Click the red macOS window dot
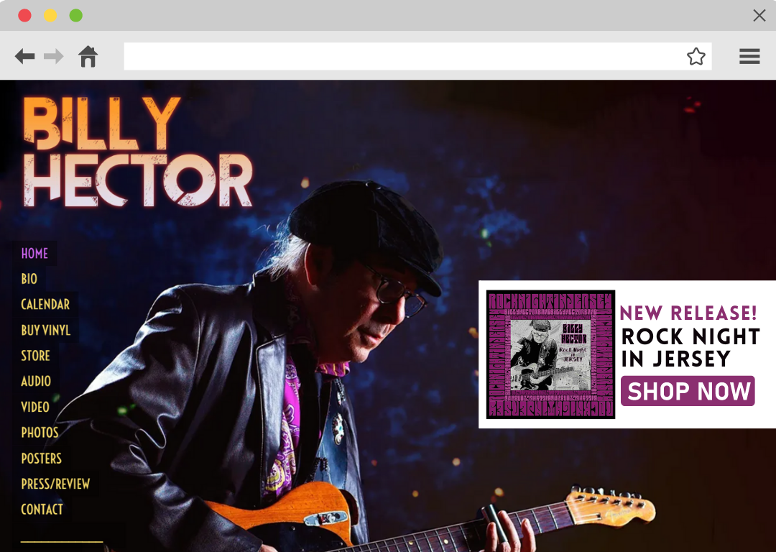 (24, 16)
